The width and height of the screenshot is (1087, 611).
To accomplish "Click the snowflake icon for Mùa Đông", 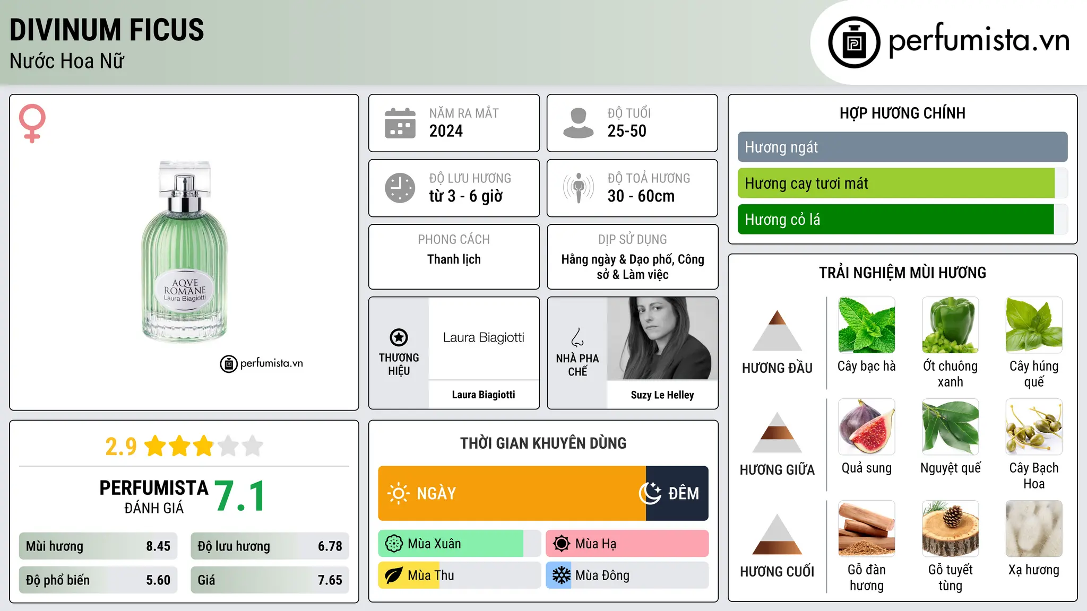I will click(x=562, y=575).
